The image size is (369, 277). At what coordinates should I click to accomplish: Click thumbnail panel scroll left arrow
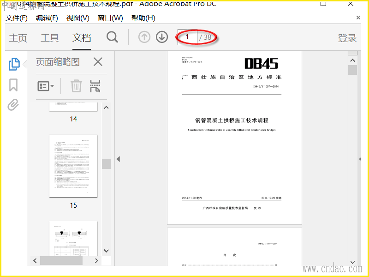[x=35, y=260]
